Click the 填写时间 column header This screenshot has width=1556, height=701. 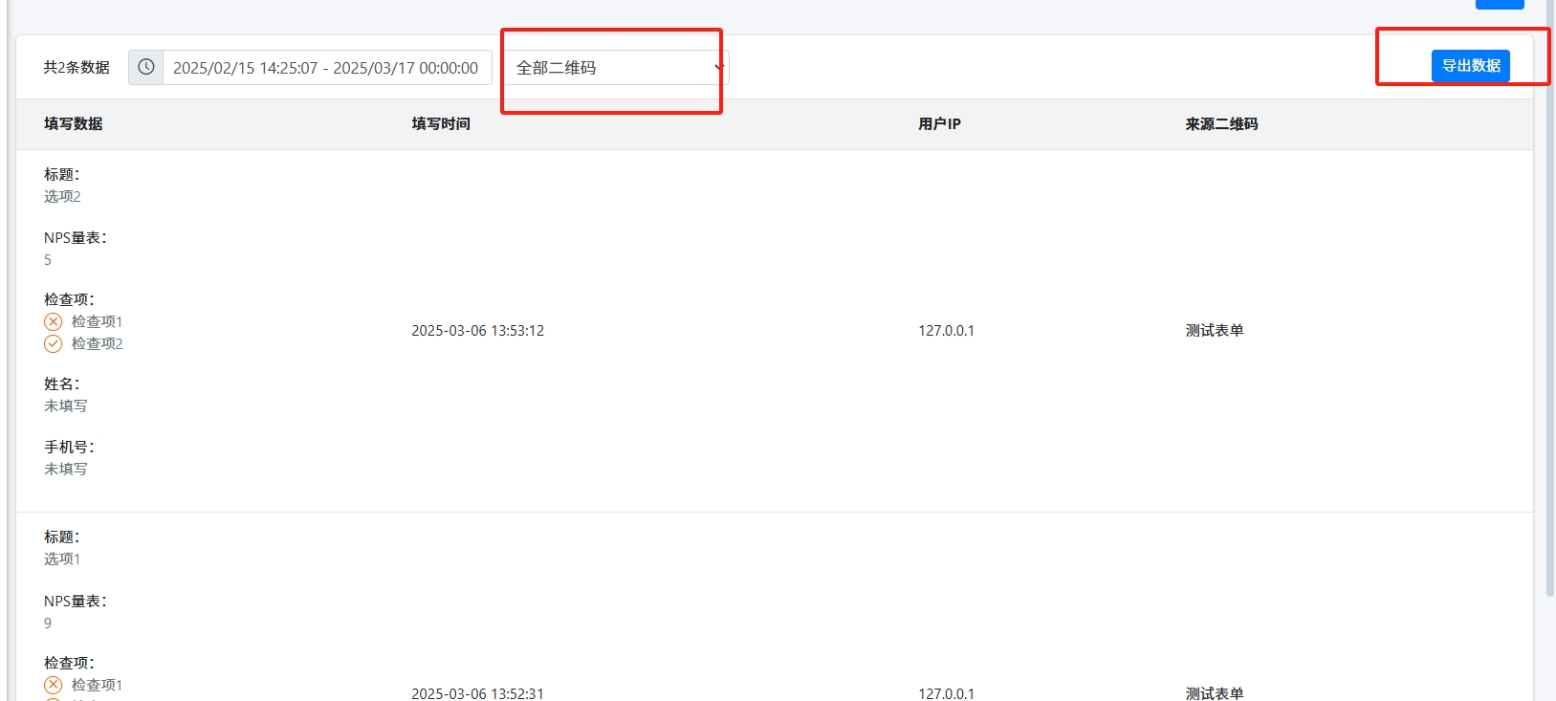coord(441,124)
